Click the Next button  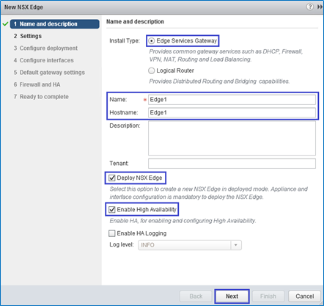tap(232, 296)
